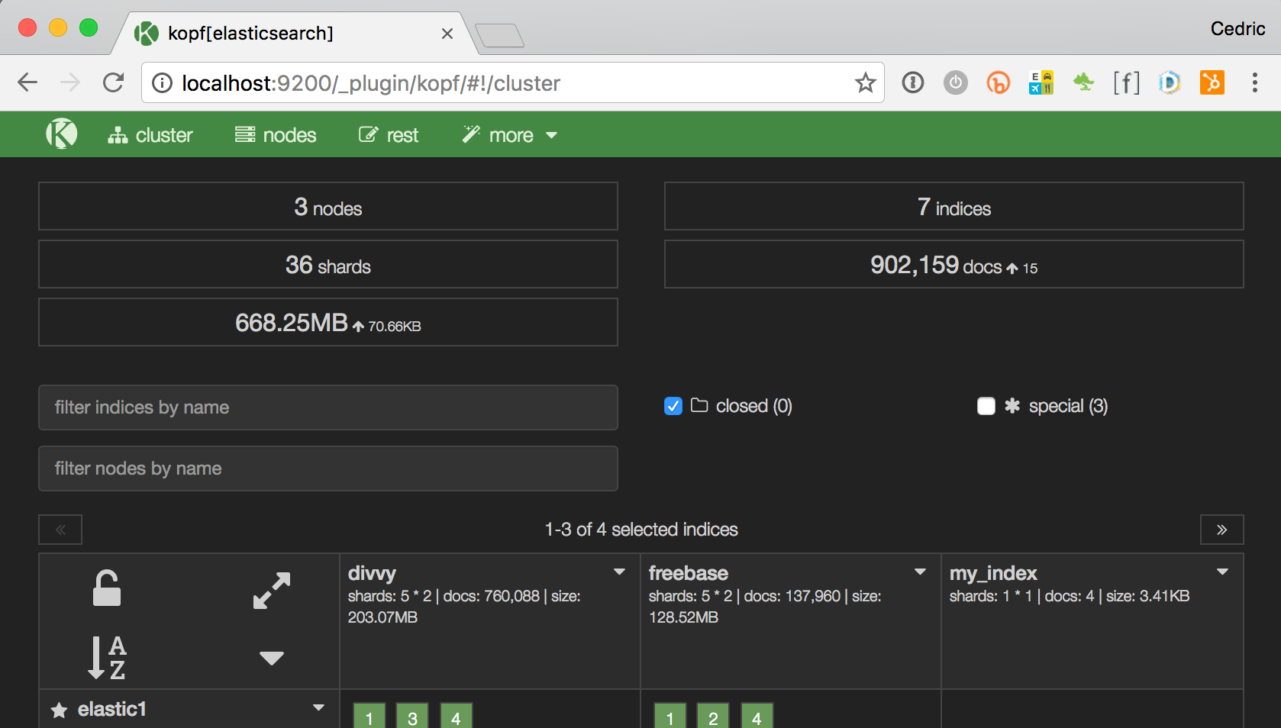This screenshot has width=1281, height=728.
Task: Go to next page of indices
Action: [x=1222, y=530]
